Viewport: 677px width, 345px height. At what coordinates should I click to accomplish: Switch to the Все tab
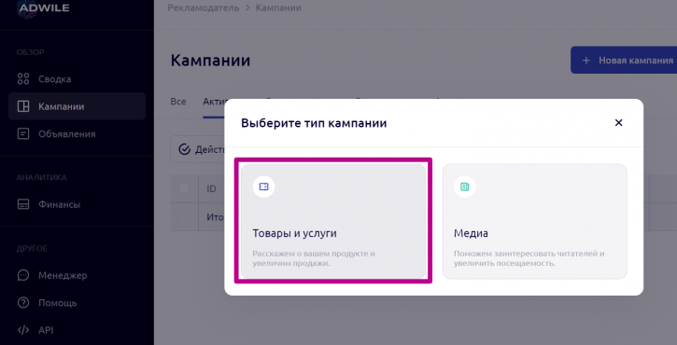[178, 102]
